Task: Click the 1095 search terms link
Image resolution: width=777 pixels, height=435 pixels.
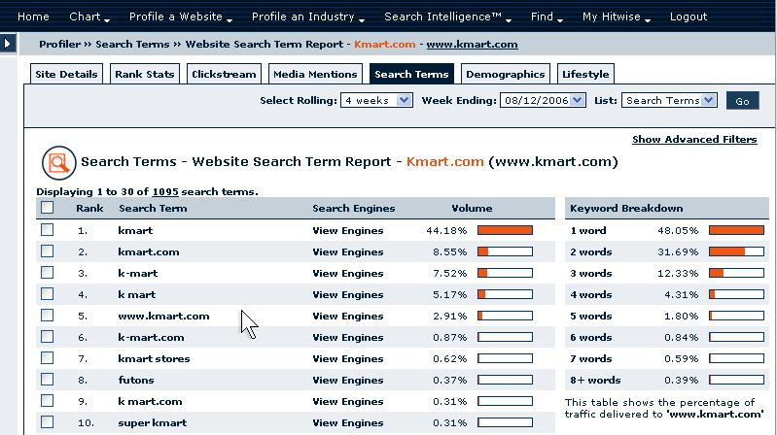Action: [165, 191]
